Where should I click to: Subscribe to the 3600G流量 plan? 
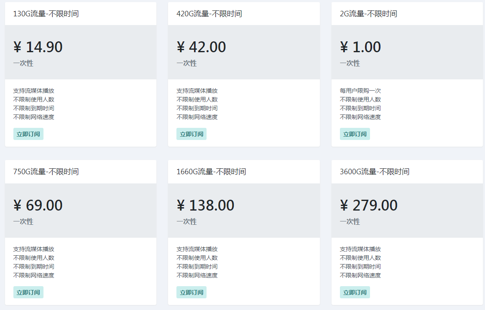(355, 292)
